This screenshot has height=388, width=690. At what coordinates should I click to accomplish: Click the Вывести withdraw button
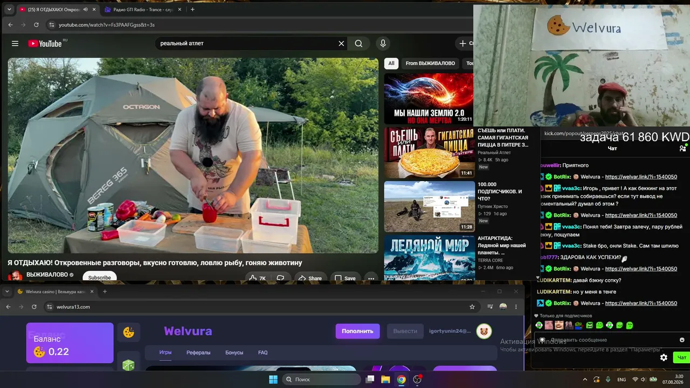pos(405,331)
